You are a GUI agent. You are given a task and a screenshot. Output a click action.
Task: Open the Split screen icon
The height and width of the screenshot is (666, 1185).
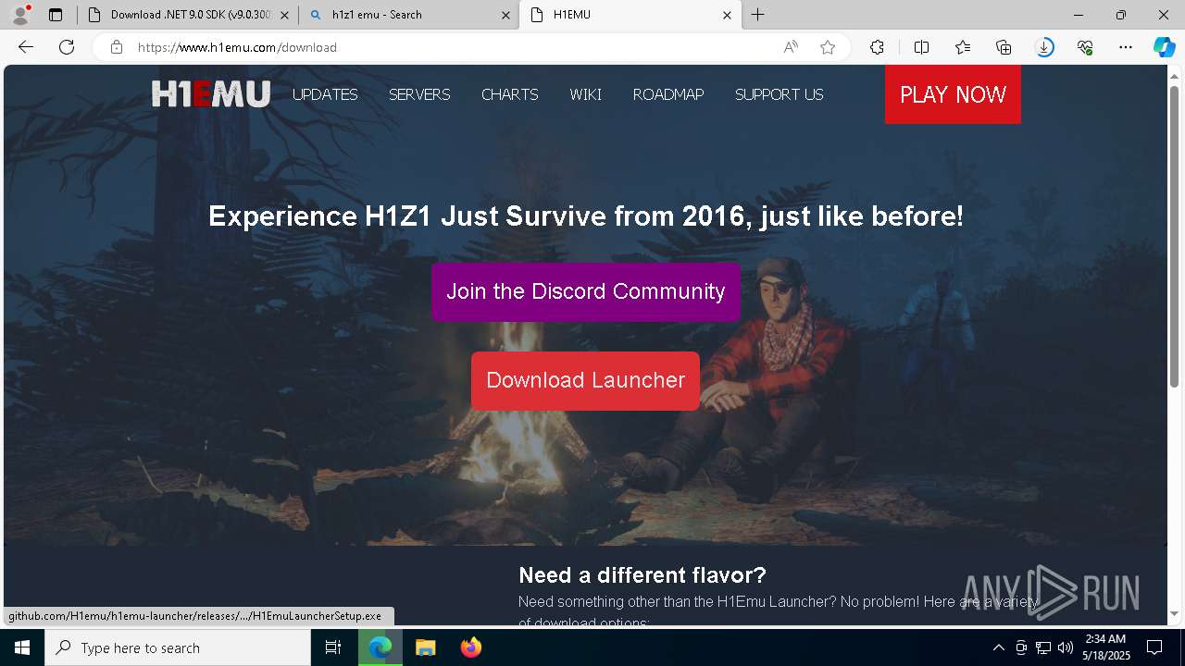(921, 47)
